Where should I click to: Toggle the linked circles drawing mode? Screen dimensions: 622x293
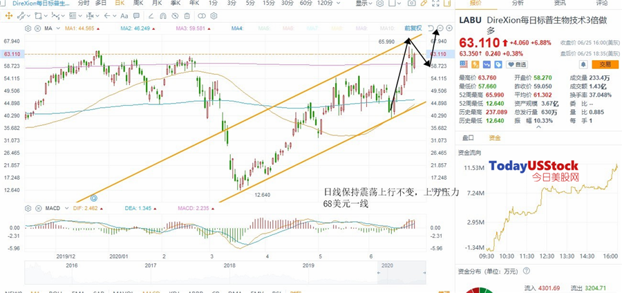pyautogui.click(x=202, y=17)
